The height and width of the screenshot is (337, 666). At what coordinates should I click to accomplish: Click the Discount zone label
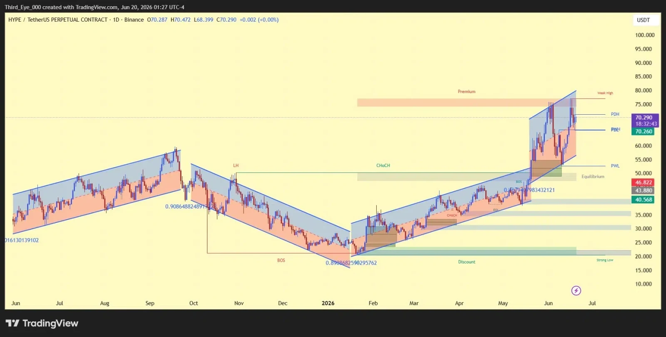(x=467, y=262)
